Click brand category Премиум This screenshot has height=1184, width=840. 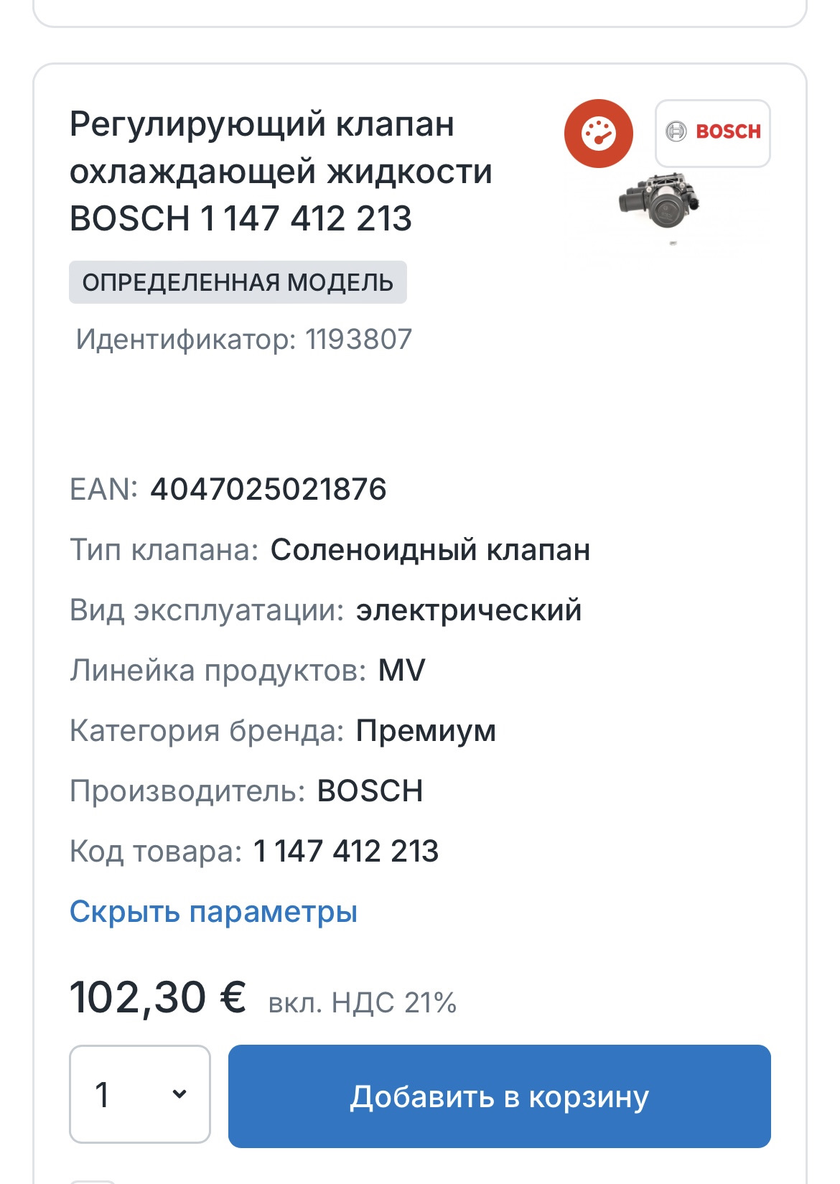coord(426,732)
